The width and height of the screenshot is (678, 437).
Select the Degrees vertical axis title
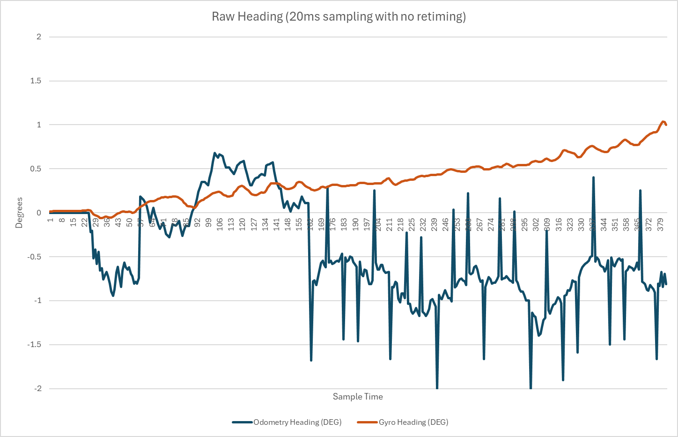coord(19,213)
